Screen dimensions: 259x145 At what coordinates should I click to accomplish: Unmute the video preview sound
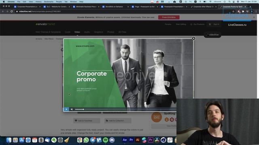pyautogui.click(x=72, y=109)
